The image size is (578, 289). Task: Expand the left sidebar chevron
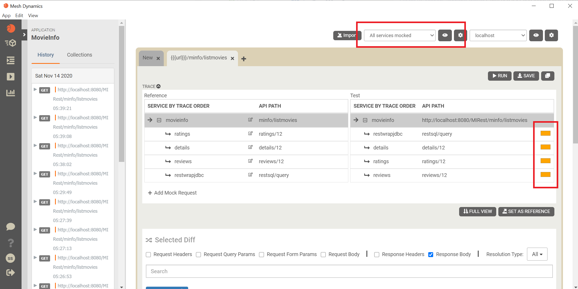(24, 35)
